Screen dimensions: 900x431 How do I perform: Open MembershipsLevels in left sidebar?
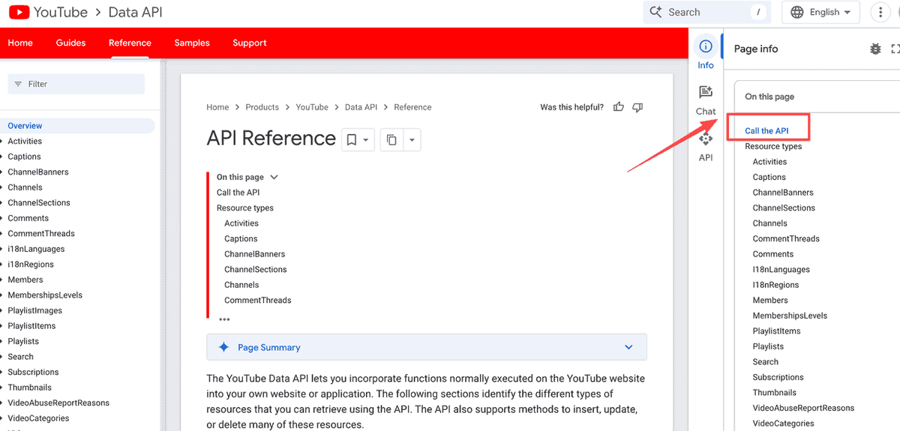point(45,295)
